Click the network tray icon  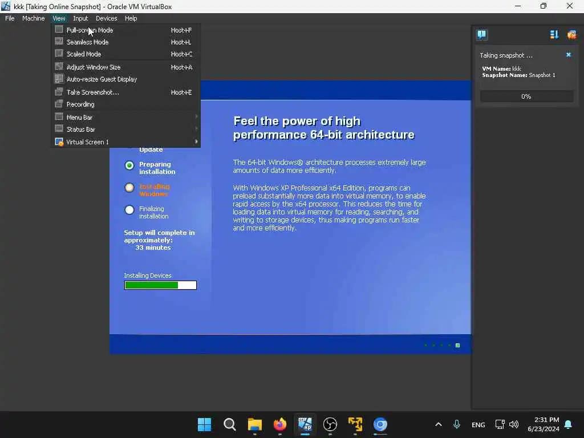pyautogui.click(x=500, y=424)
